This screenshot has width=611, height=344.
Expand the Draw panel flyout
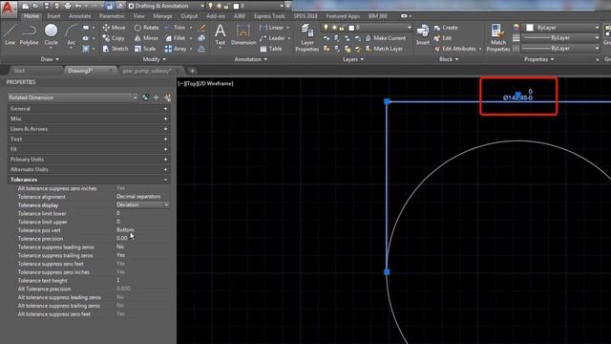[x=50, y=59]
